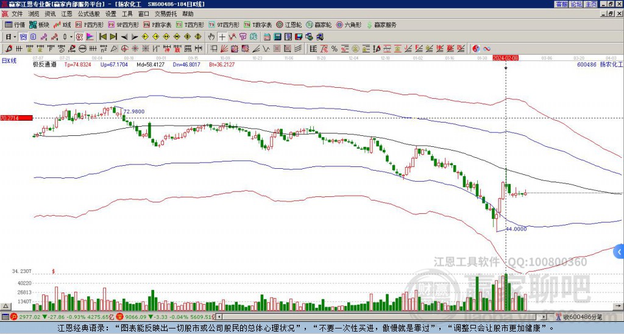Click the 客服 customer service button
This screenshot has width=624, height=334.
(x=562, y=4)
